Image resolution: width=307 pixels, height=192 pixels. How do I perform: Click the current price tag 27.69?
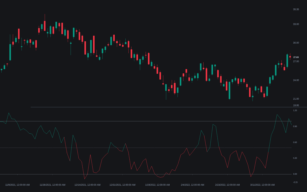296,57
